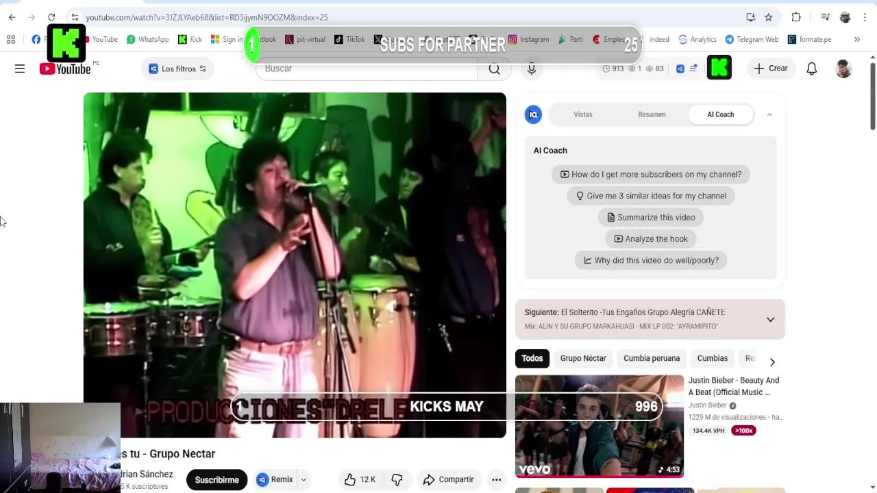Image resolution: width=877 pixels, height=493 pixels.
Task: Collapse the vidIQ panel with chevron
Action: point(769,114)
